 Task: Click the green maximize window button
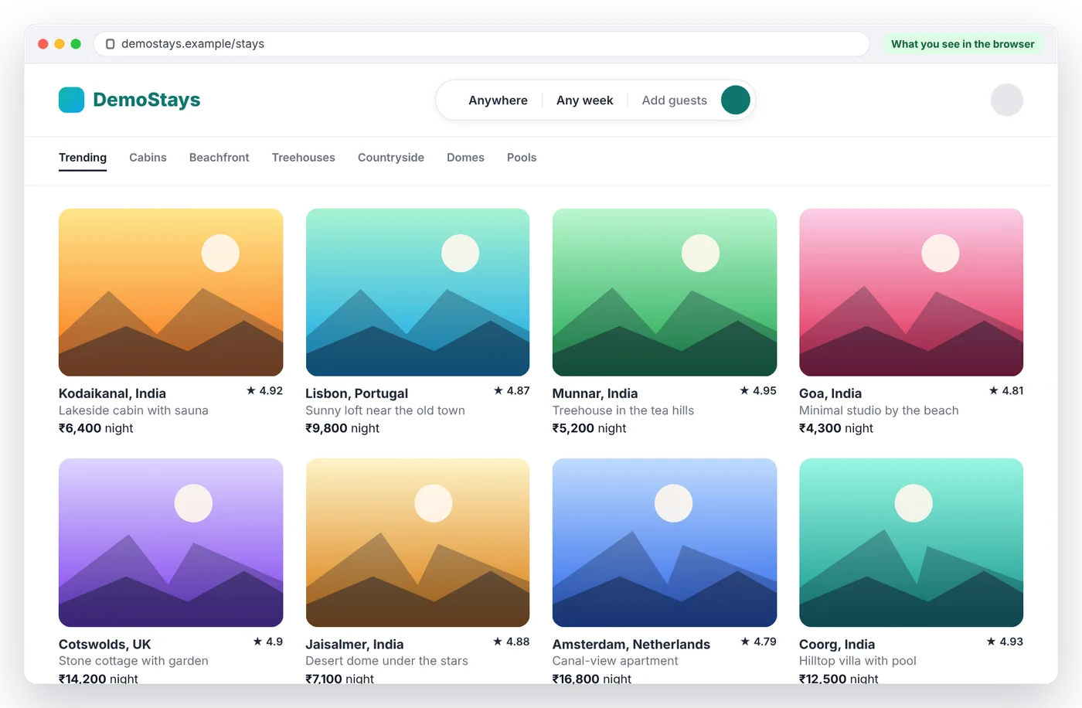(x=76, y=44)
